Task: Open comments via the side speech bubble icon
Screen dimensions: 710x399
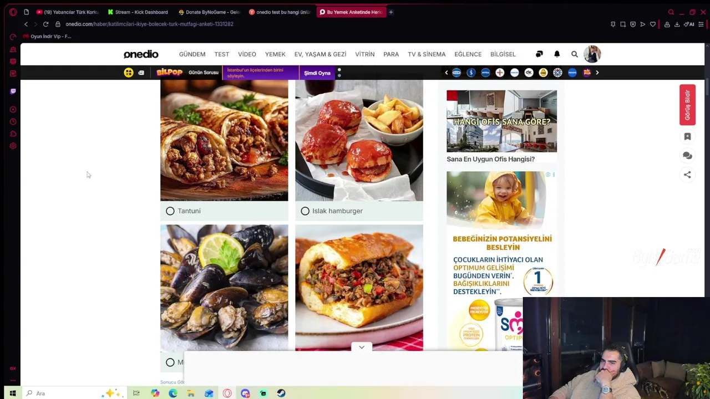Action: click(x=687, y=156)
